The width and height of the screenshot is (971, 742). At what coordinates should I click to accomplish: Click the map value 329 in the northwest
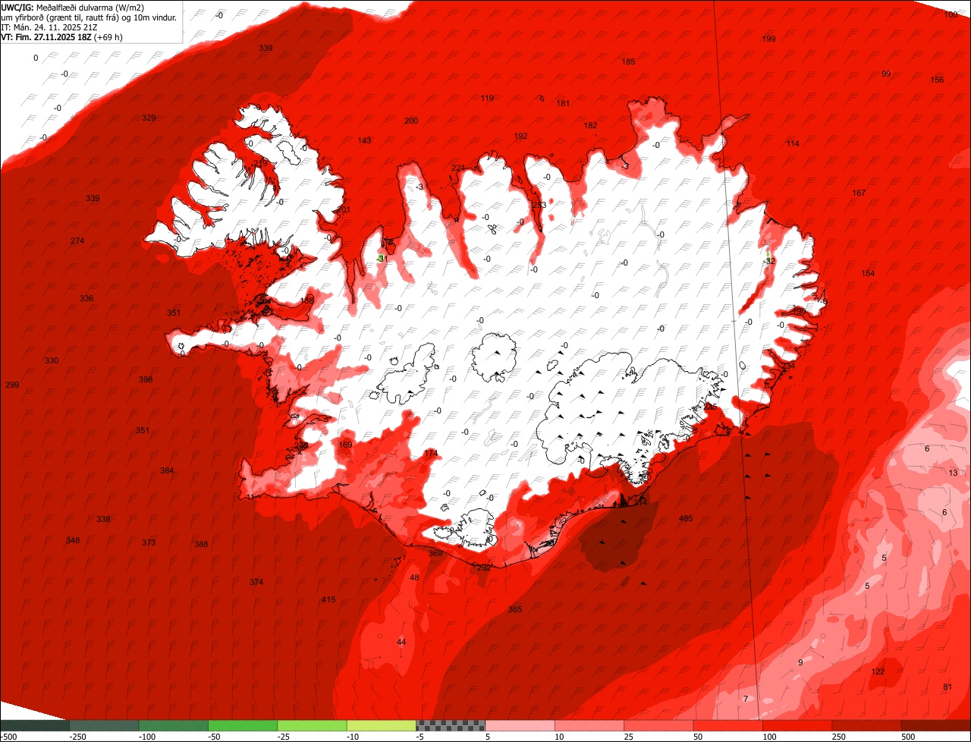click(149, 118)
